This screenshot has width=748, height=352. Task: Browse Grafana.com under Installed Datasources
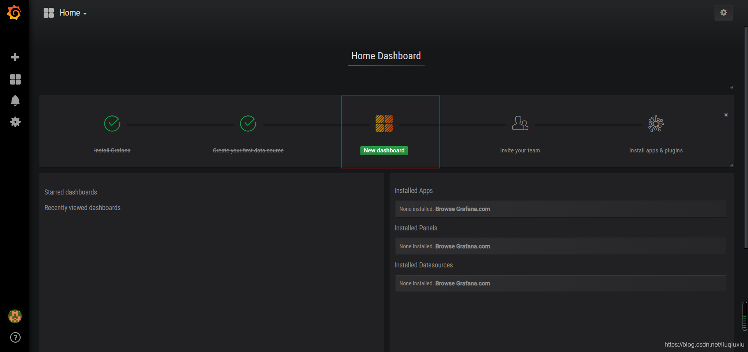click(x=462, y=283)
